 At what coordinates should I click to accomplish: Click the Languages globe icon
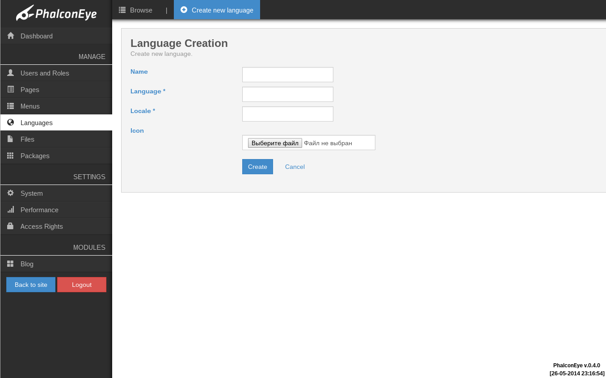coord(11,122)
